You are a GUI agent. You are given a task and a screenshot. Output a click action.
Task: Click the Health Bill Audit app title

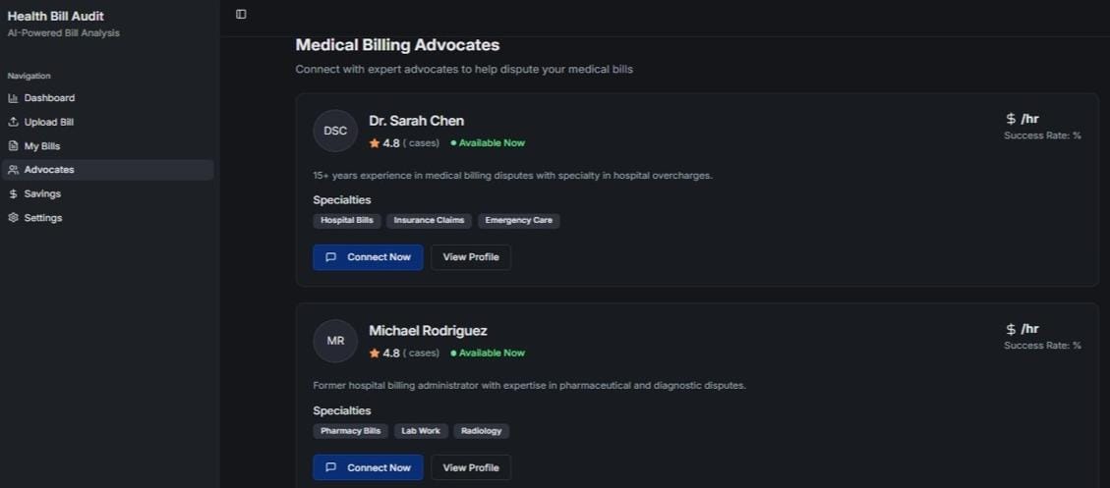pyautogui.click(x=56, y=17)
